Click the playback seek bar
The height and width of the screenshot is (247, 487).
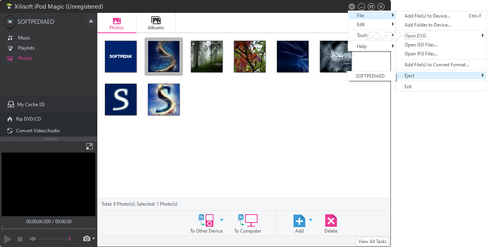click(48, 229)
